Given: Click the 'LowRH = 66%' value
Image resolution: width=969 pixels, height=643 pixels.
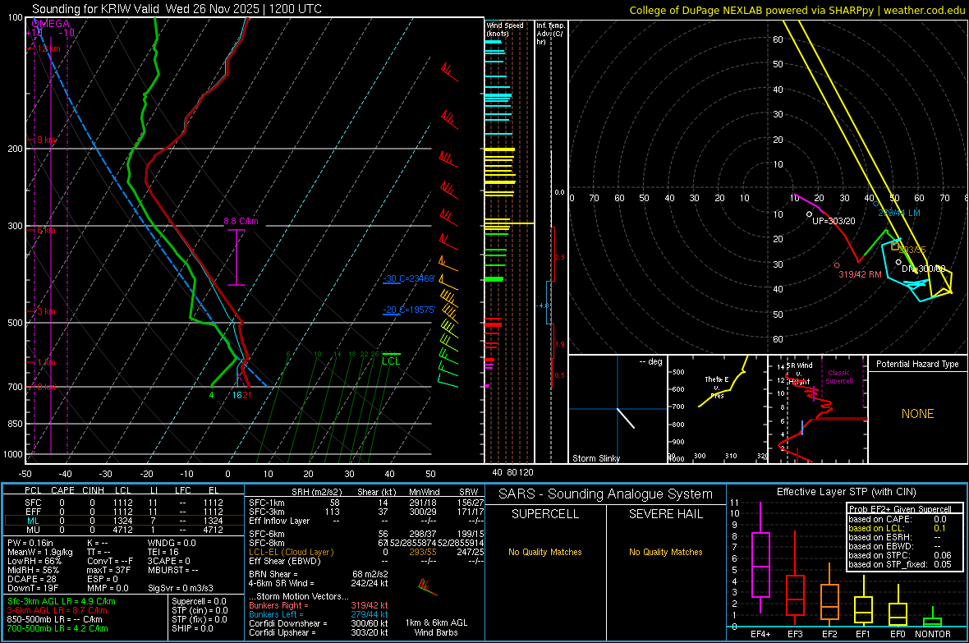Looking at the screenshot, I should (34, 561).
